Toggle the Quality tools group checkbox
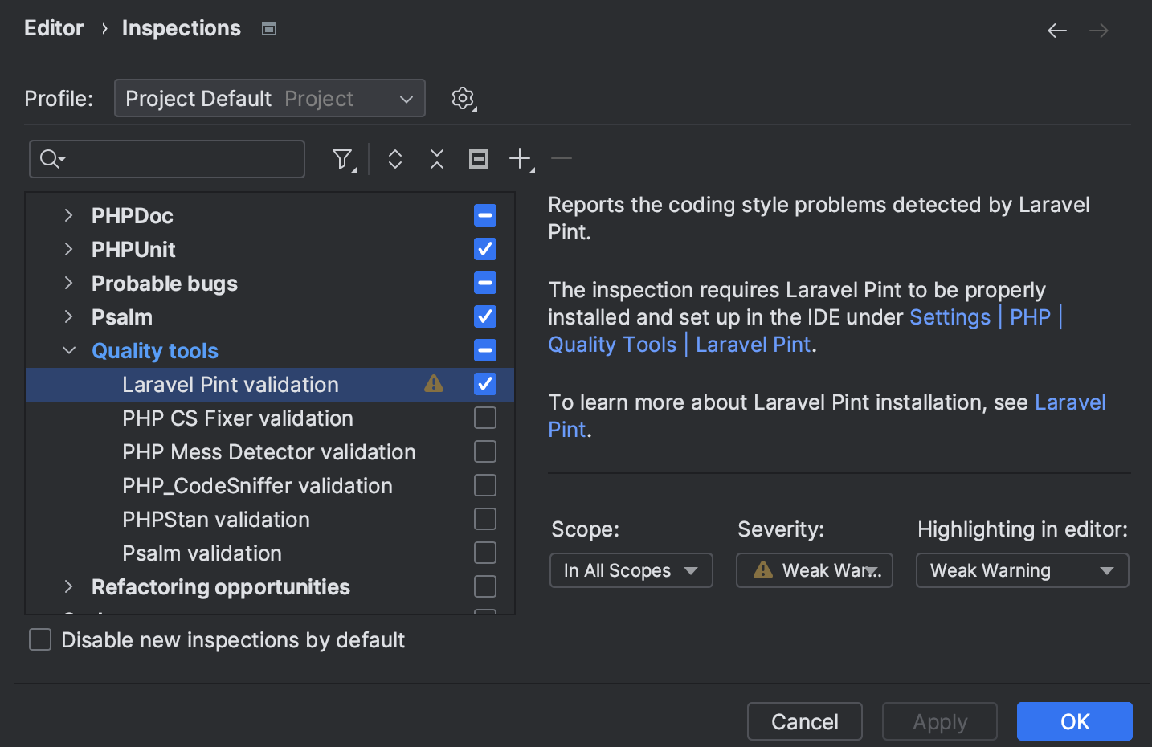1152x747 pixels. click(485, 350)
